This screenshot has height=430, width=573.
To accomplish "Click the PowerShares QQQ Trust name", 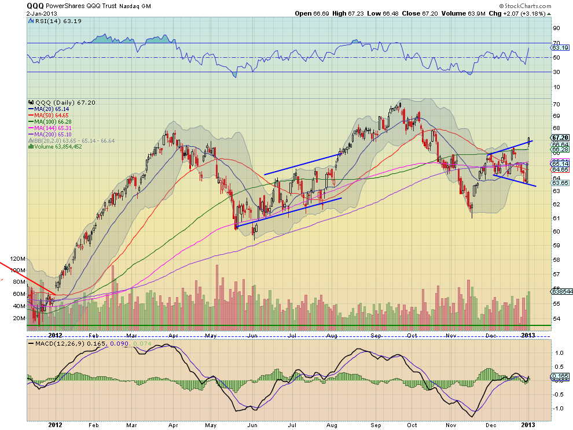I will click(81, 6).
